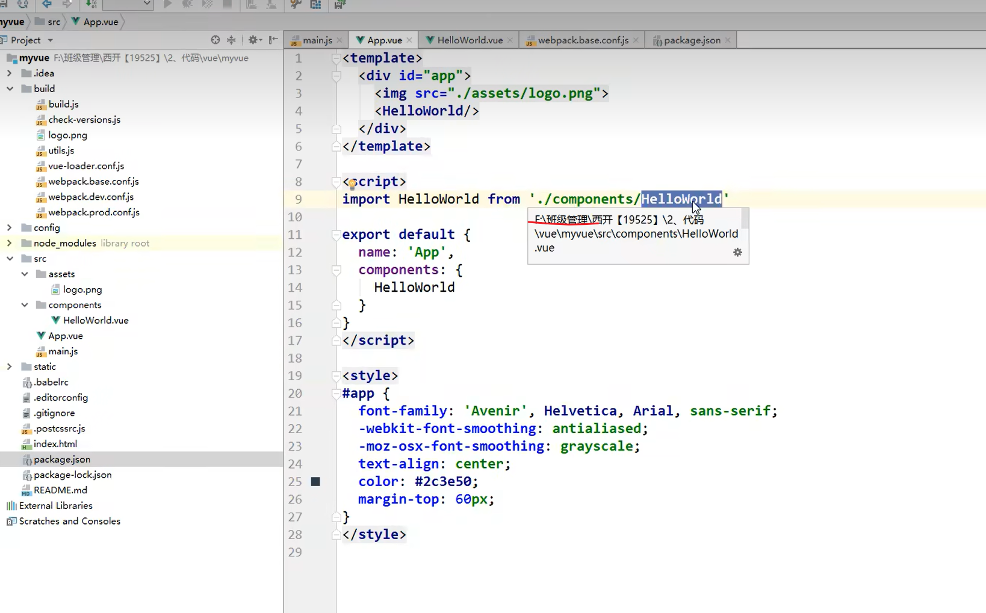986x613 pixels.
Task: Collapse the build folder
Action: tap(10, 88)
